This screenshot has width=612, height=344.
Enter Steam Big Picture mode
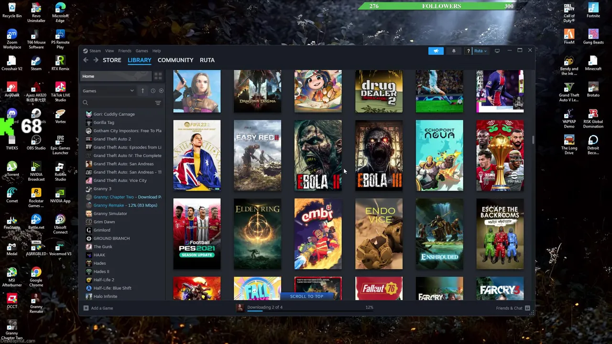[497, 51]
